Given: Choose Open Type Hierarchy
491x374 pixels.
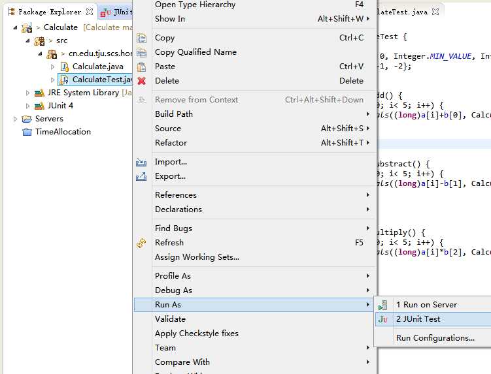Looking at the screenshot, I should pos(255,5).
